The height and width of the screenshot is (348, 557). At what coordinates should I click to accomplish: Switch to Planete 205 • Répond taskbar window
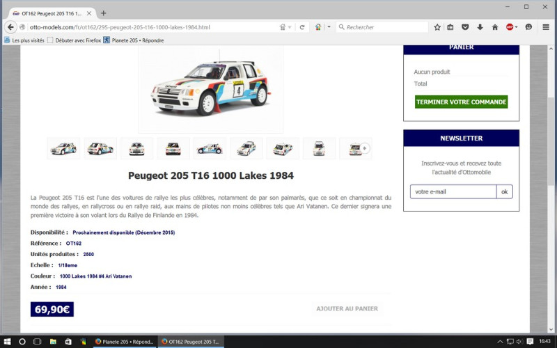(125, 342)
